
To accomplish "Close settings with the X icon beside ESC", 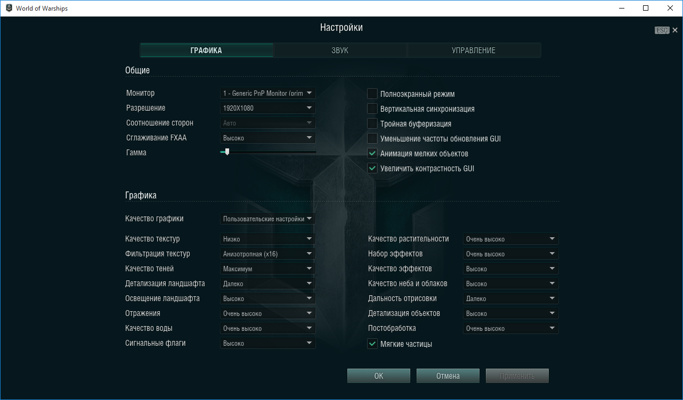I will [675, 30].
